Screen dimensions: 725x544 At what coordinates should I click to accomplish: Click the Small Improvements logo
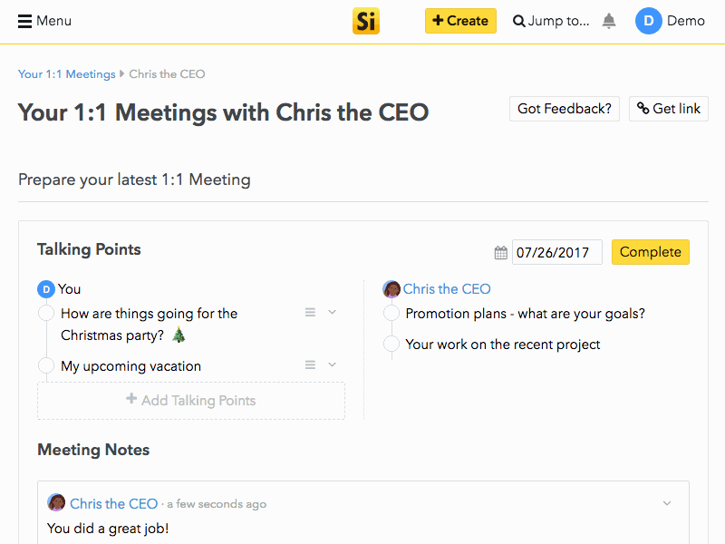[x=366, y=20]
